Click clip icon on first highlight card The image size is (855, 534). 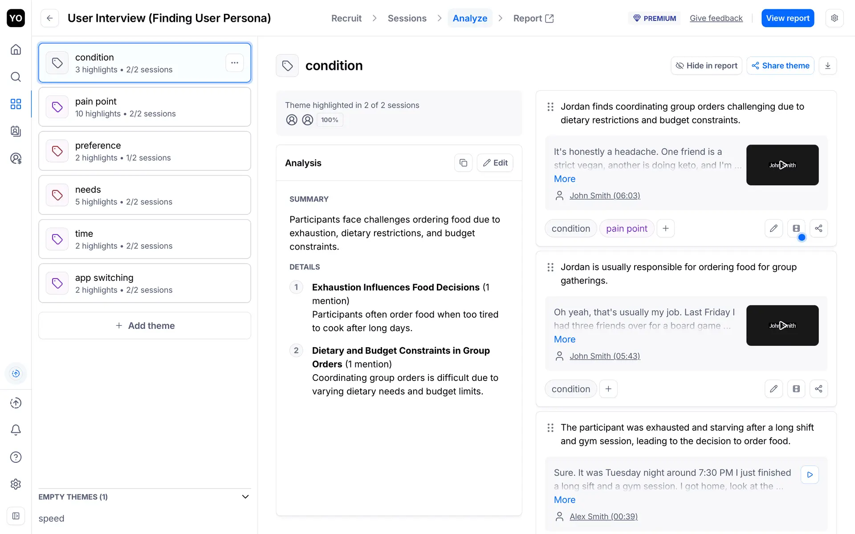[796, 228]
